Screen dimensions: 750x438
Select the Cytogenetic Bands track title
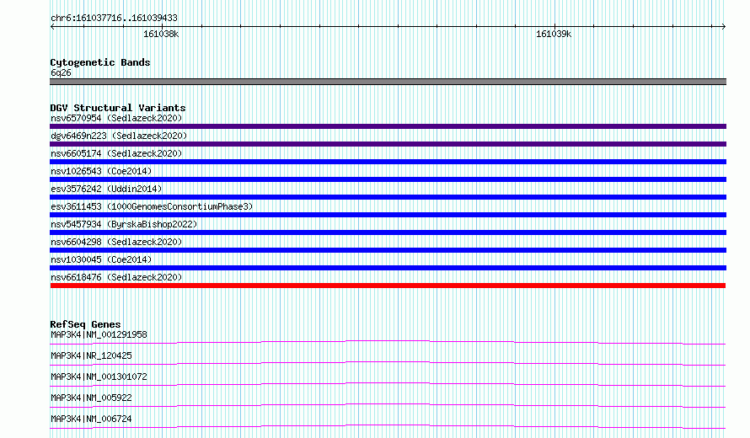click(100, 62)
